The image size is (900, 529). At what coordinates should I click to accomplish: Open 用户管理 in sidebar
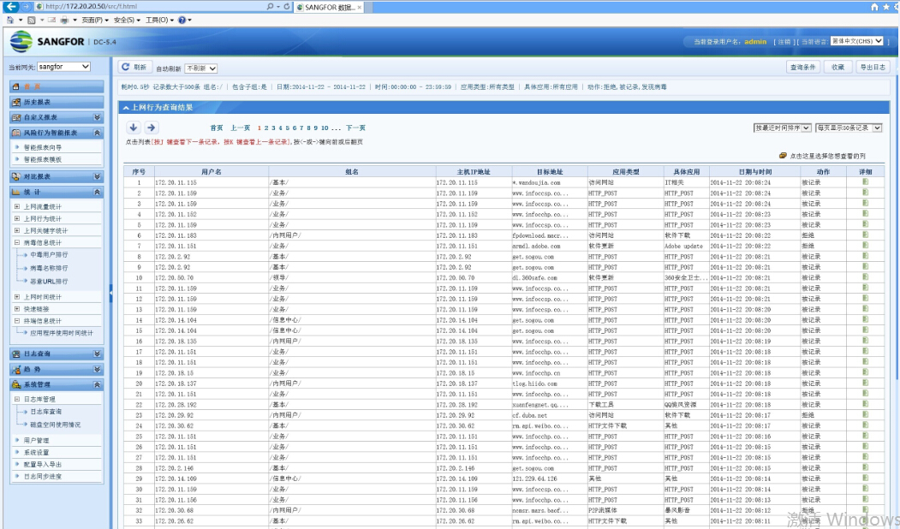[36, 441]
